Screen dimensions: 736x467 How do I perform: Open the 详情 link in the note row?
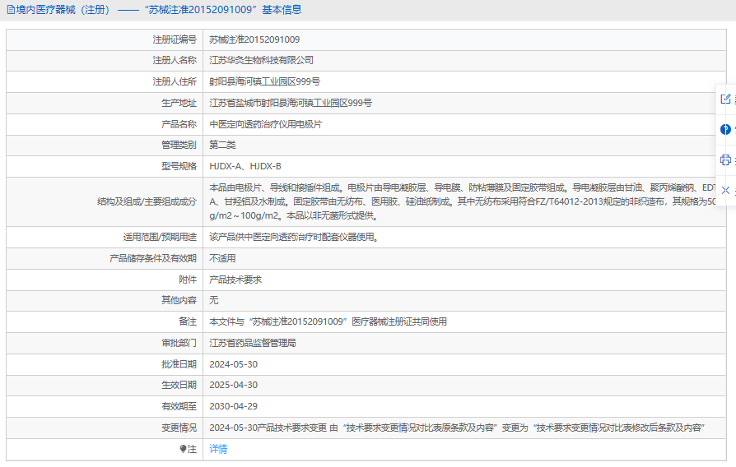click(x=218, y=449)
